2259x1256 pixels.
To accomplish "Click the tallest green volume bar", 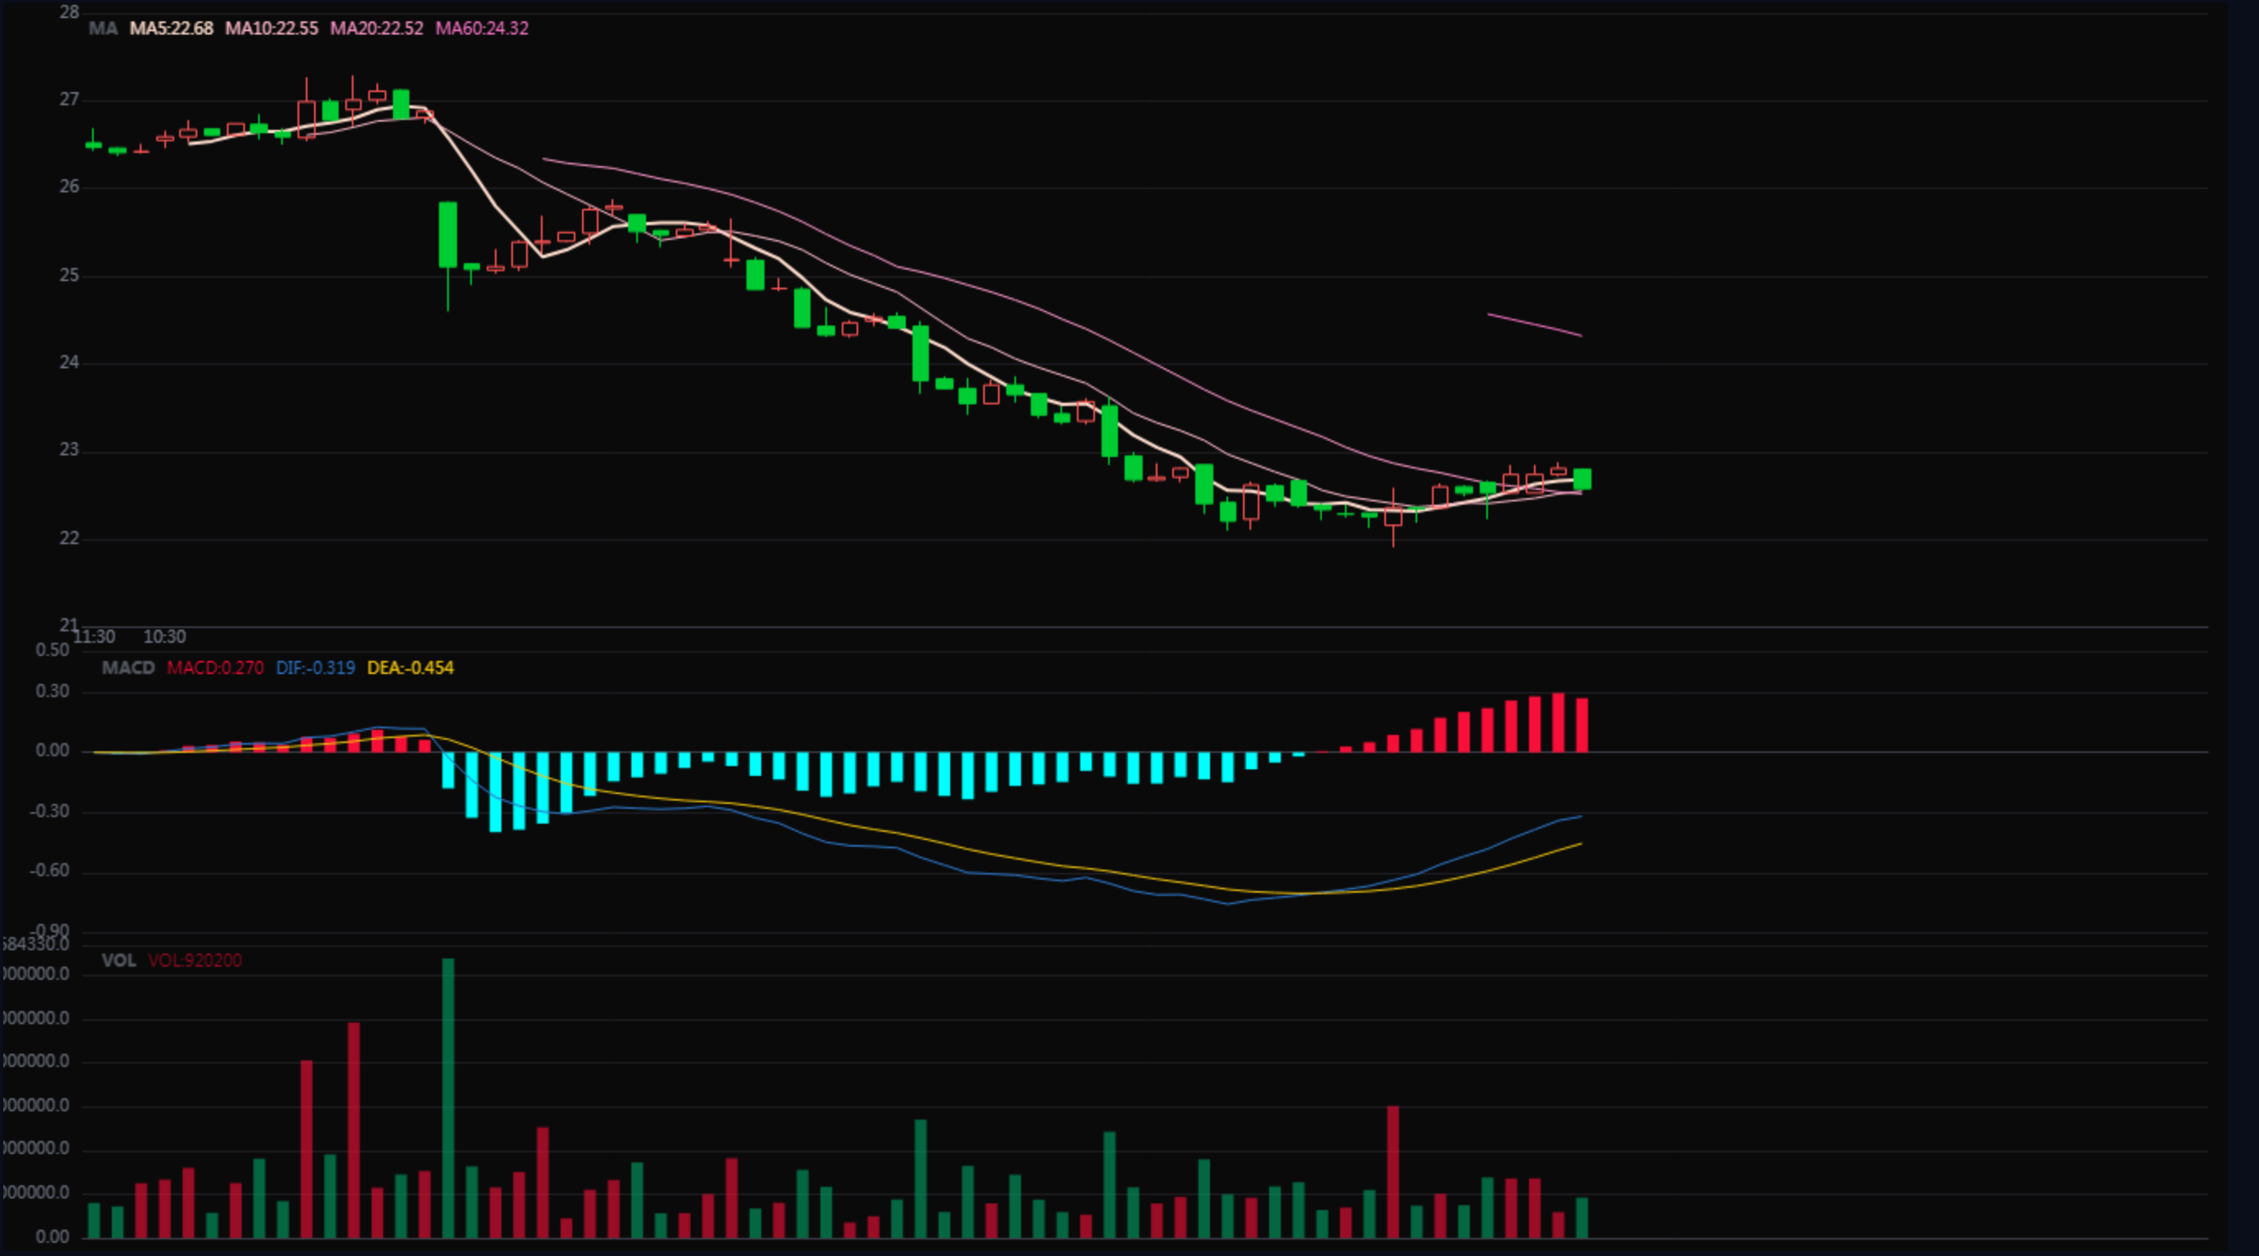I will tap(448, 1098).
